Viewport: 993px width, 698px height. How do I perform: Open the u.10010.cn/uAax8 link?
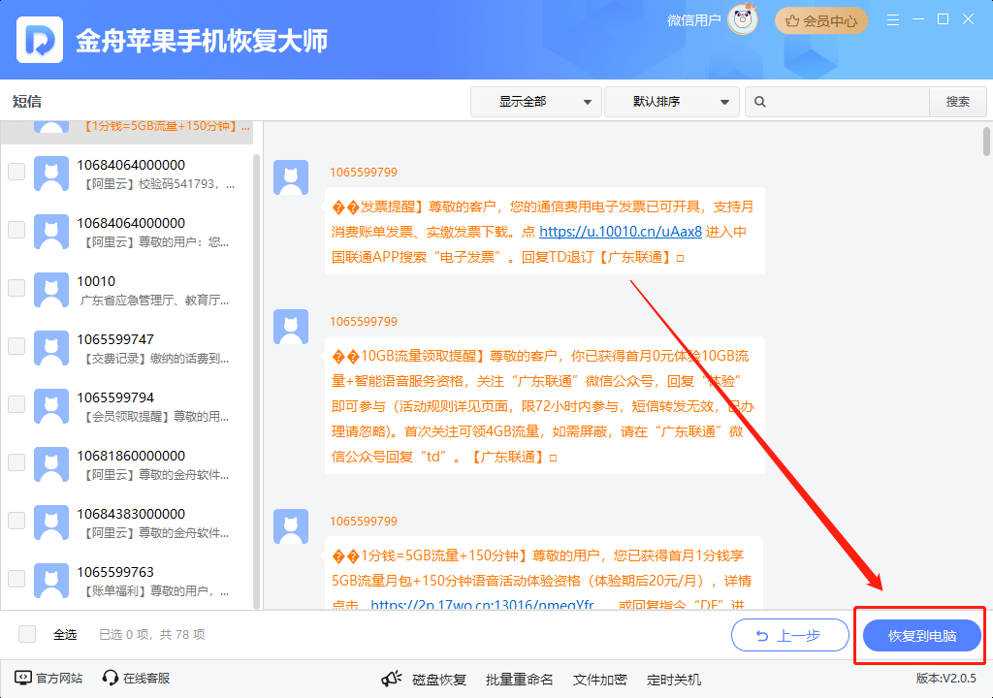(x=620, y=232)
